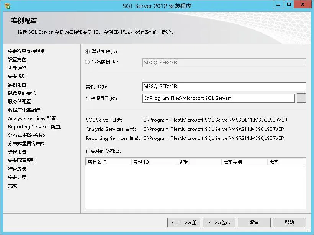The width and height of the screenshot is (314, 235).
Task: Click the 取消 button
Action: point(254,222)
